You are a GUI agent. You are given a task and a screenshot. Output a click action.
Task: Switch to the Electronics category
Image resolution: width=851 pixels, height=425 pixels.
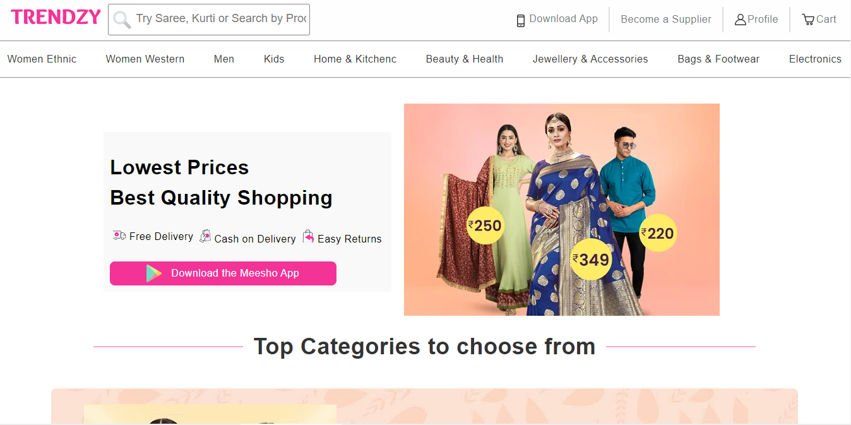pyautogui.click(x=815, y=59)
